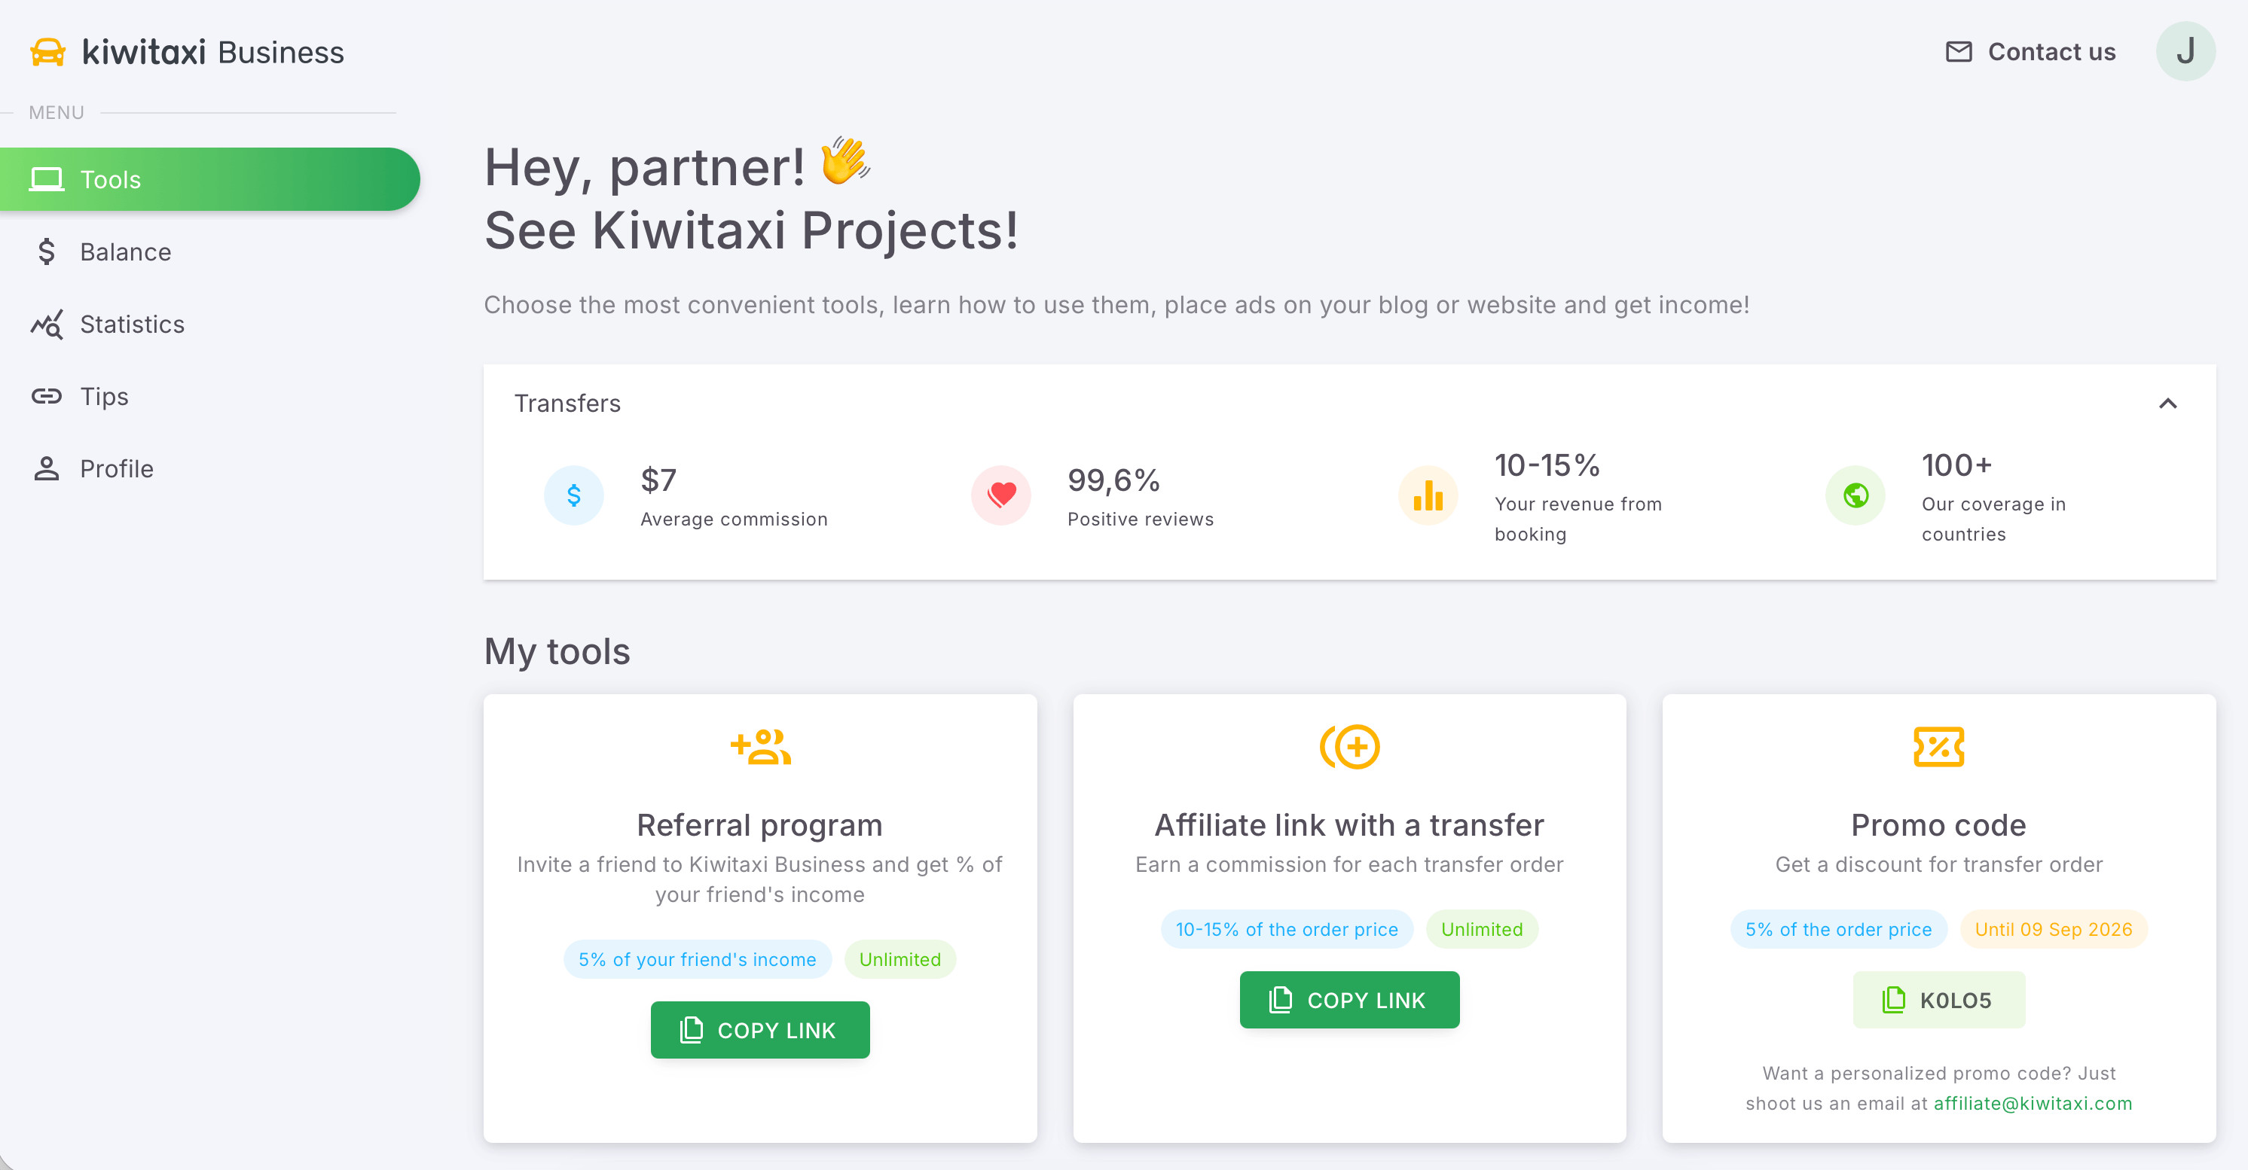Open the affiliate@kiwitaxi.com email link
2248x1170 pixels.
[2033, 1104]
